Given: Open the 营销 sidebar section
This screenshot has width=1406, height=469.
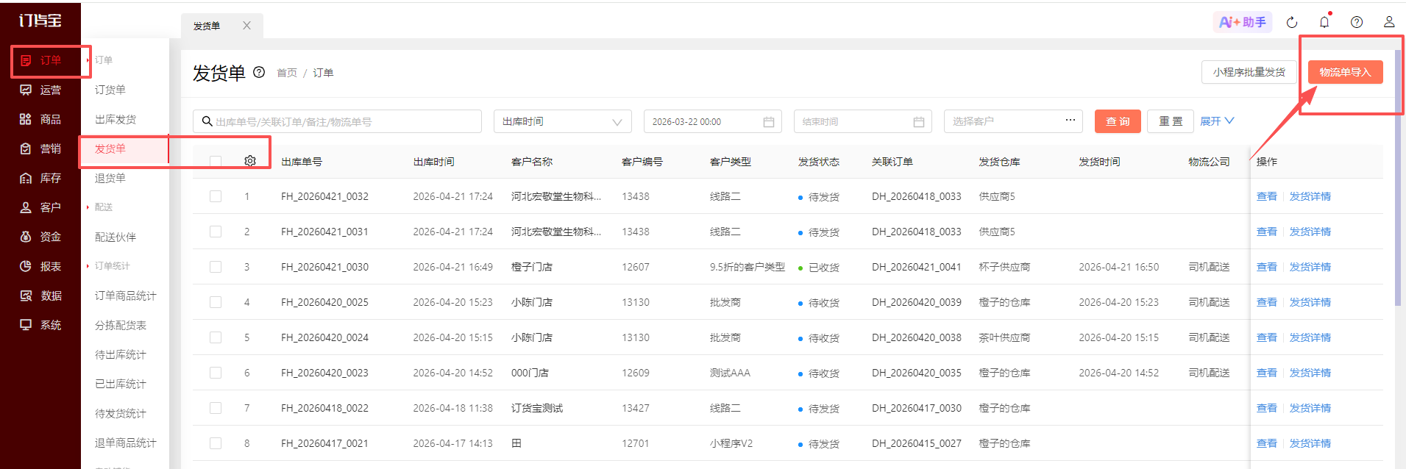Looking at the screenshot, I should click(x=40, y=148).
